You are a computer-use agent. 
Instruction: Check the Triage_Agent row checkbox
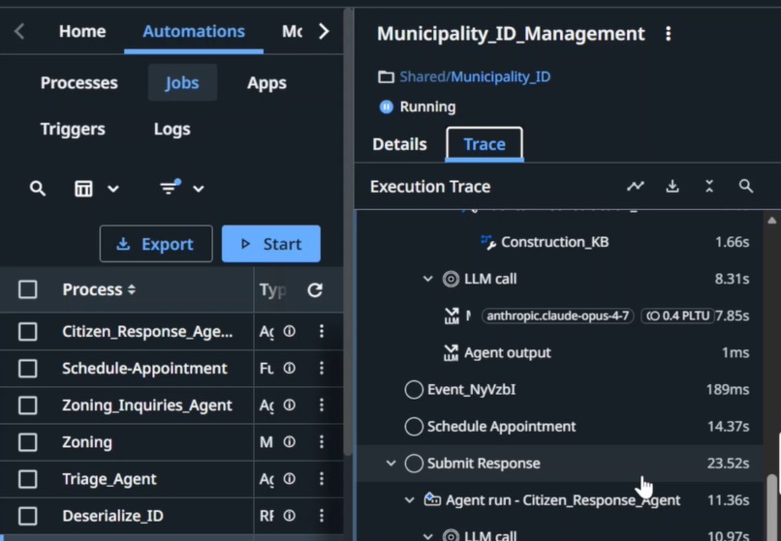tap(27, 479)
